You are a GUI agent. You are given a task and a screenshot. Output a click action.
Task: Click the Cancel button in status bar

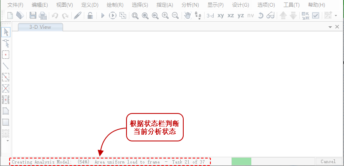pos(328,161)
